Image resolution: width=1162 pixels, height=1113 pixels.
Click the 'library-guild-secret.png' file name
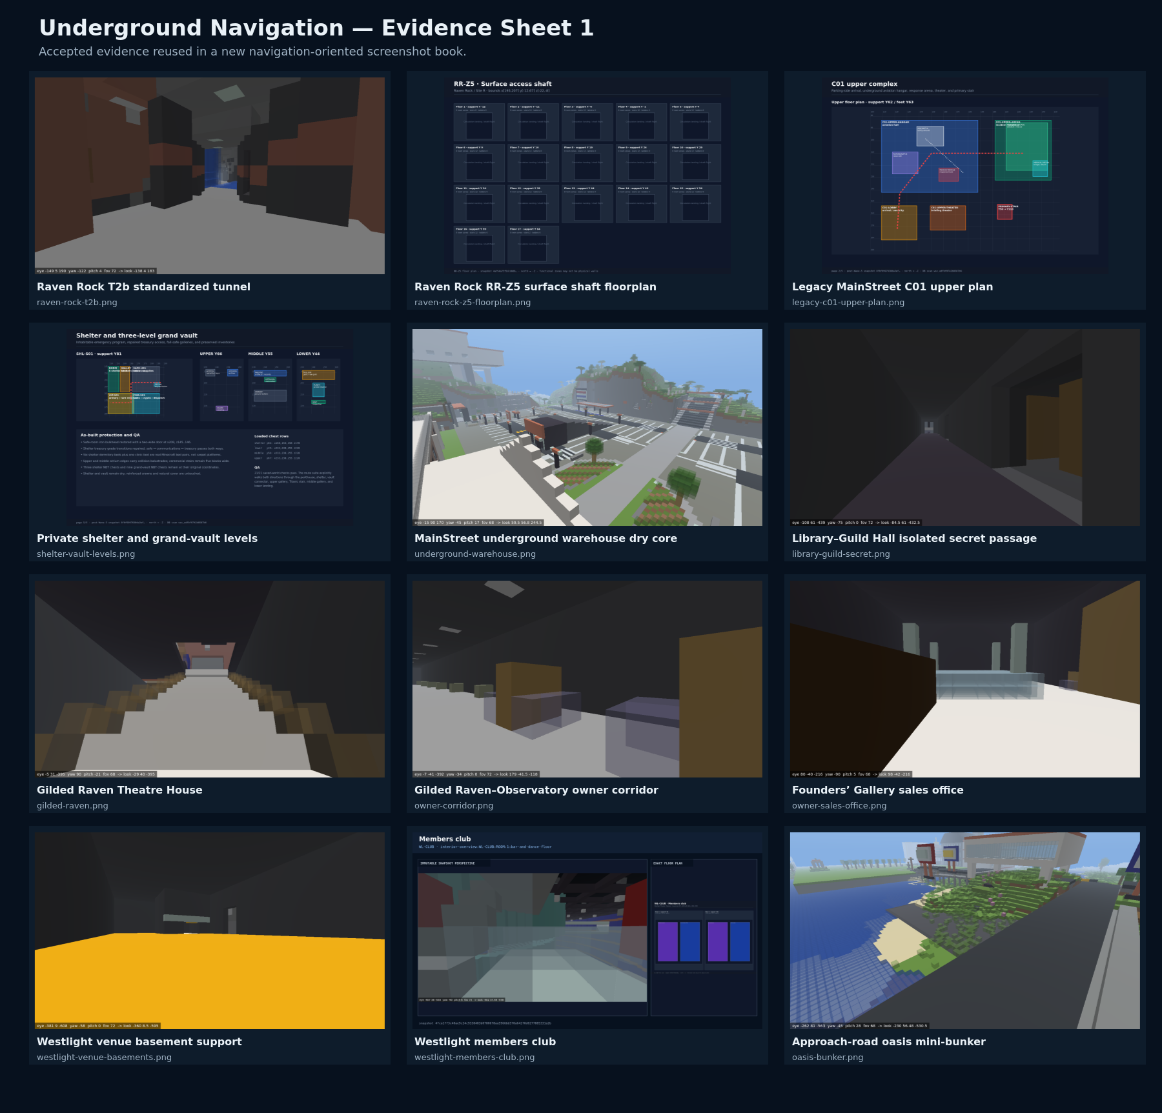click(x=841, y=554)
